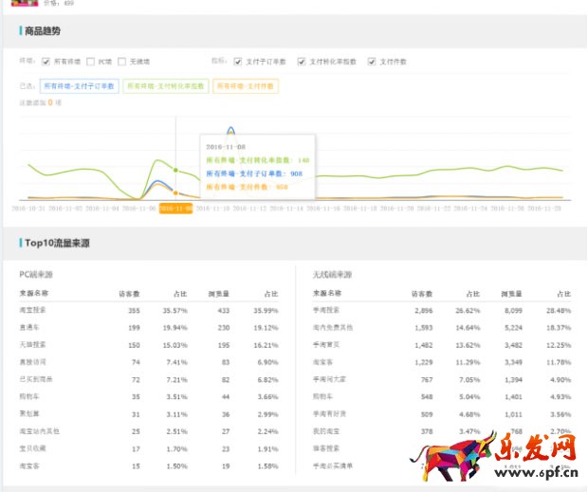Uncheck the 支付子订单数 indicator
The width and height of the screenshot is (588, 492).
(237, 62)
